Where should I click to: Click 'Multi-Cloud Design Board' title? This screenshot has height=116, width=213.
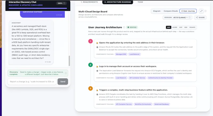[93, 12]
